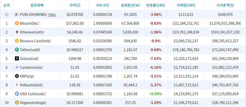Click the Polkadot won value 45,444.2

pyautogui.click(x=130, y=85)
